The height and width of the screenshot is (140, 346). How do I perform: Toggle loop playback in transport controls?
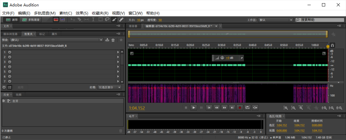coord(247,108)
